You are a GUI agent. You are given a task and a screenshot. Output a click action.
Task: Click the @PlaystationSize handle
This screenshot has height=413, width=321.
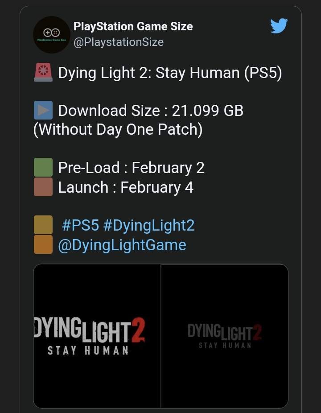[119, 42]
